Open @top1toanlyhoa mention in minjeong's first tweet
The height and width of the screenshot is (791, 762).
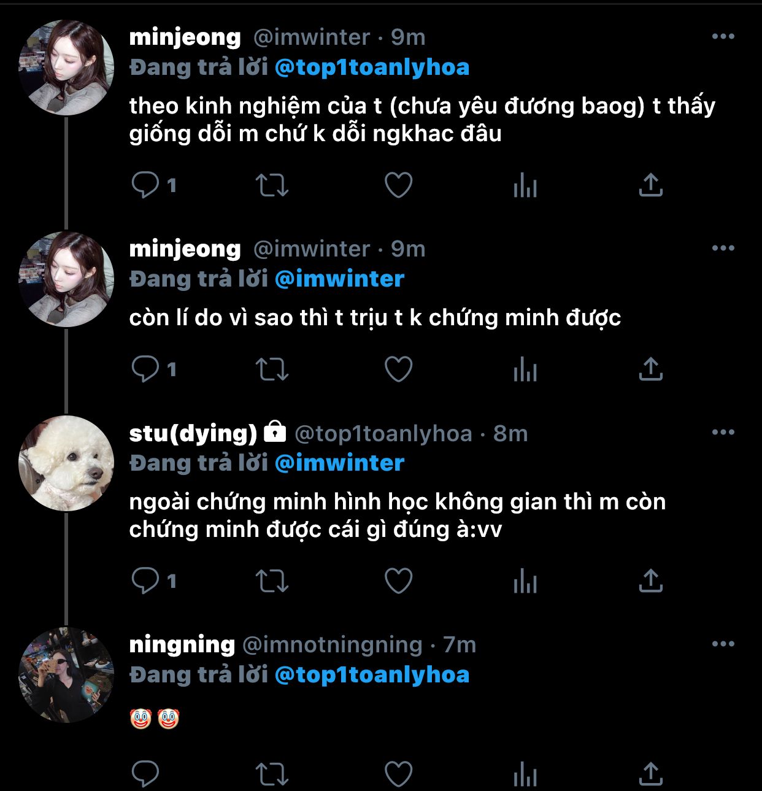(x=372, y=68)
